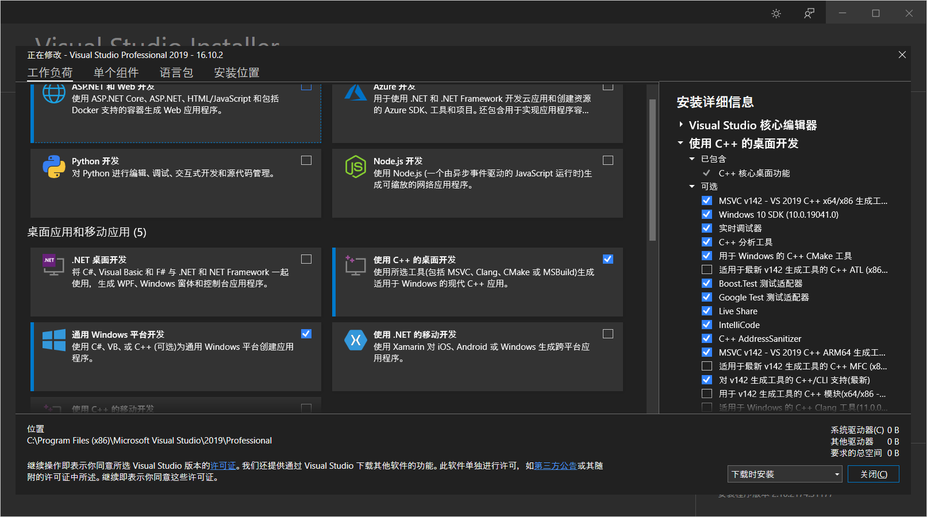
Task: Click the Azure 开发 workload icon
Action: pos(356,93)
